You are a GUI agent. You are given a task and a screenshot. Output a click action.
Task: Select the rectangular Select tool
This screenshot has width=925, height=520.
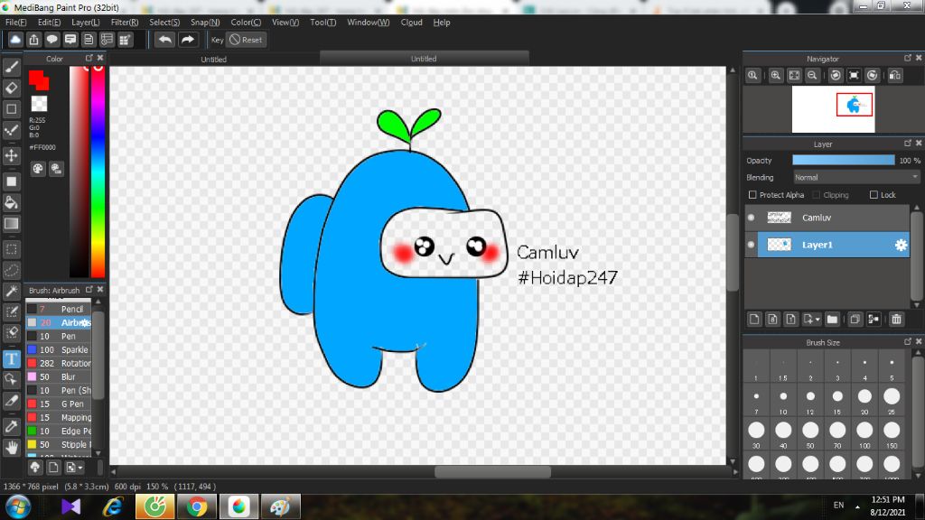click(x=11, y=249)
